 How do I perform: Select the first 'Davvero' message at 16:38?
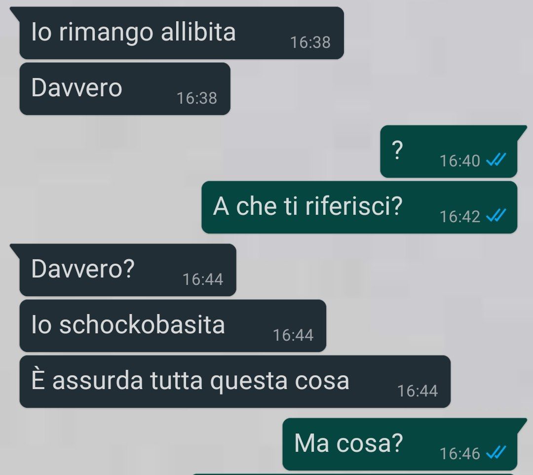click(125, 89)
